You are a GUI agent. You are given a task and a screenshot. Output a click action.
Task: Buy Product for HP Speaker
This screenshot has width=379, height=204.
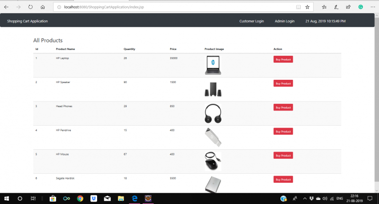(283, 83)
